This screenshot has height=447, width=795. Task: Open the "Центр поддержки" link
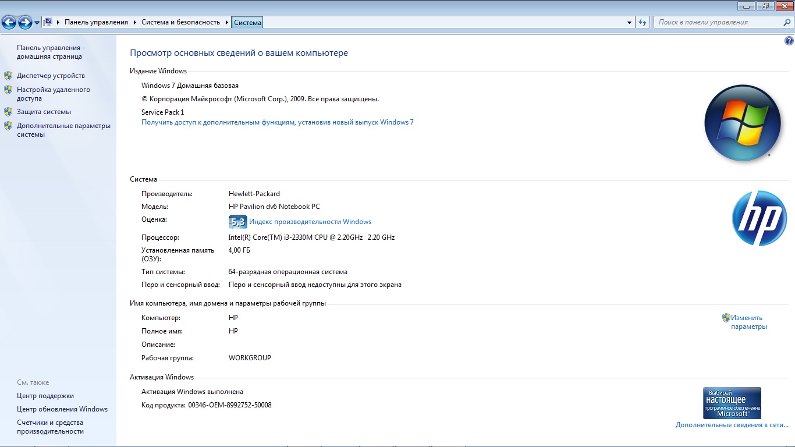[45, 396]
